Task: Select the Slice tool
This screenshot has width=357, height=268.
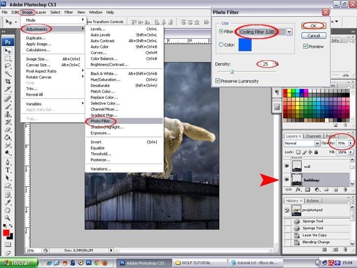Action: click(8, 89)
